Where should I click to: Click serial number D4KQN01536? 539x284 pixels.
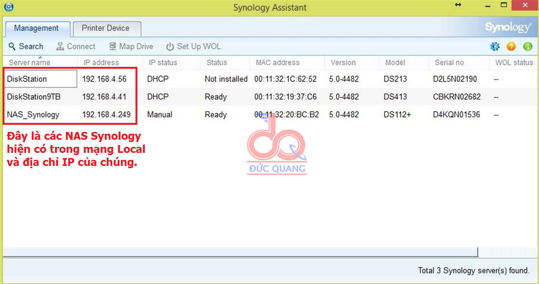[x=456, y=115]
